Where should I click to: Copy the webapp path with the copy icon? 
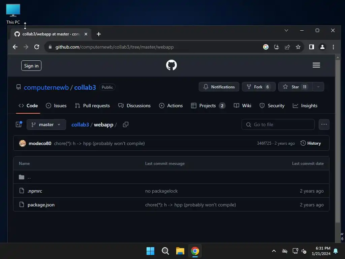(126, 125)
